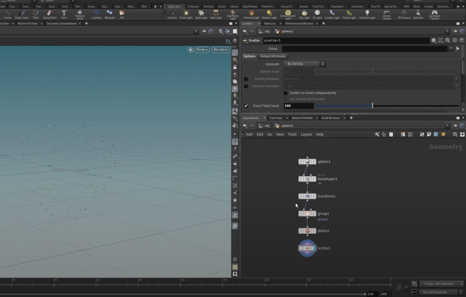466x297 pixels.
Task: Open the Tools menu in network editor
Action: point(292,134)
